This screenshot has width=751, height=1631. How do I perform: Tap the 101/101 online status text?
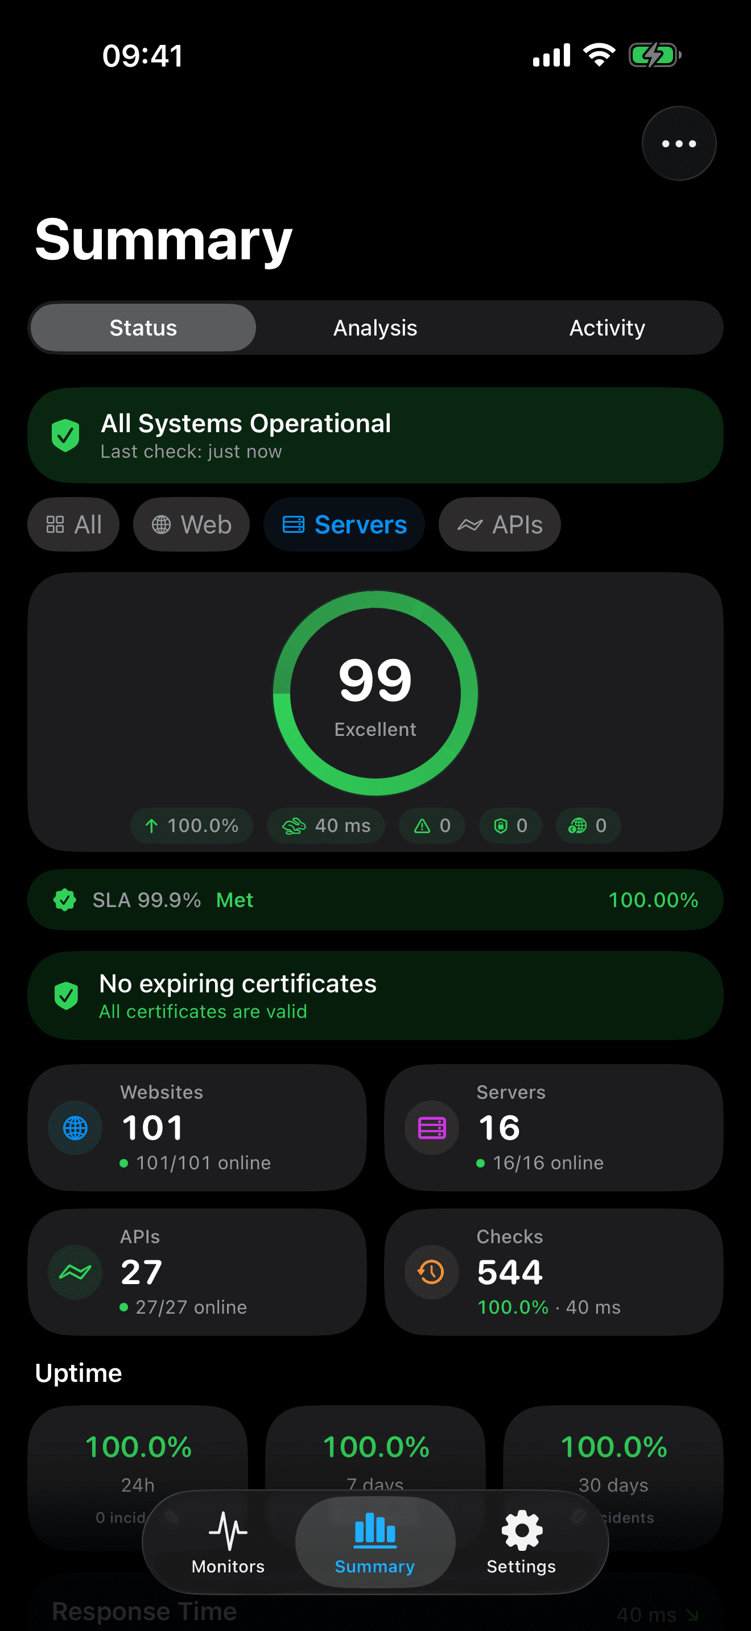pos(203,1162)
